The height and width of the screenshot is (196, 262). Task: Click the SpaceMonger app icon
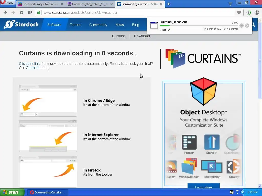coord(233,142)
